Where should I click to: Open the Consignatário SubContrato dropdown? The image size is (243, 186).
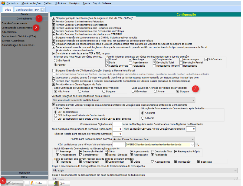(x=145, y=179)
